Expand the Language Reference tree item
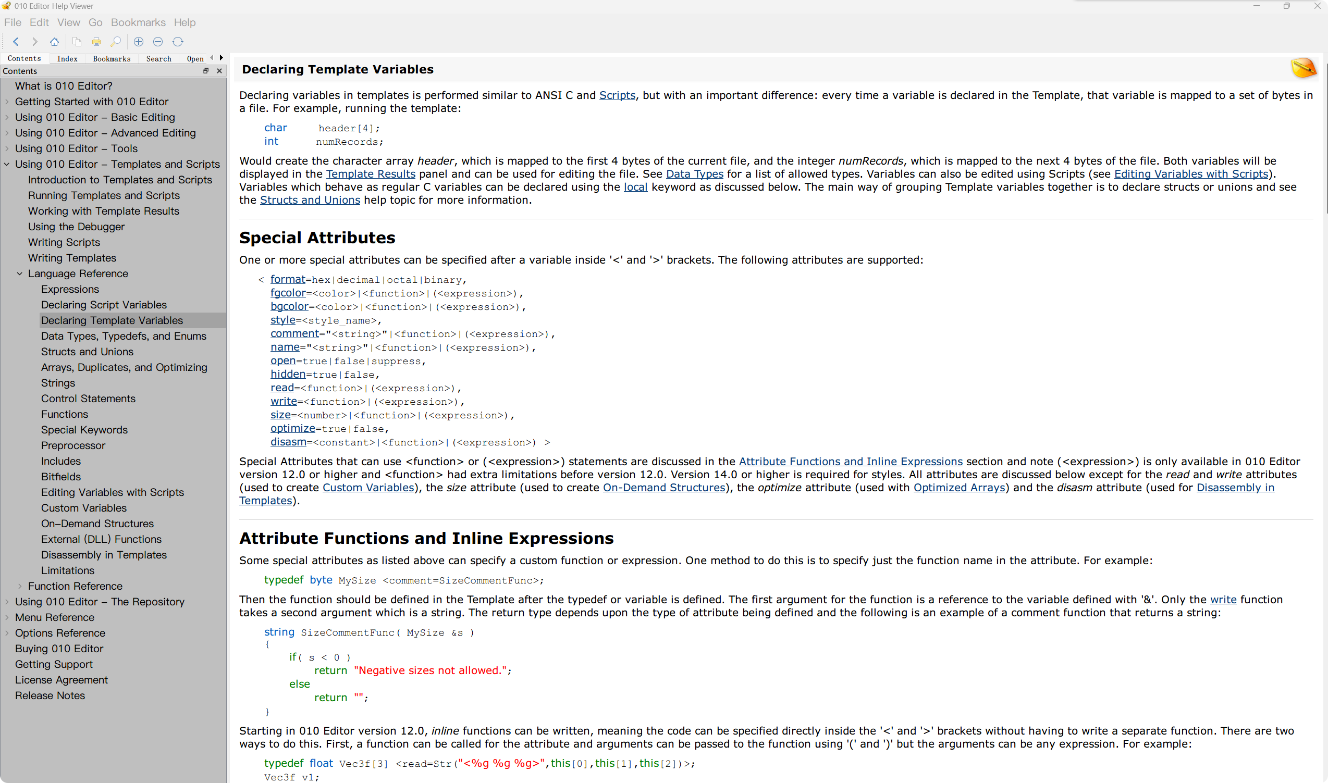The width and height of the screenshot is (1328, 783). pyautogui.click(x=20, y=273)
